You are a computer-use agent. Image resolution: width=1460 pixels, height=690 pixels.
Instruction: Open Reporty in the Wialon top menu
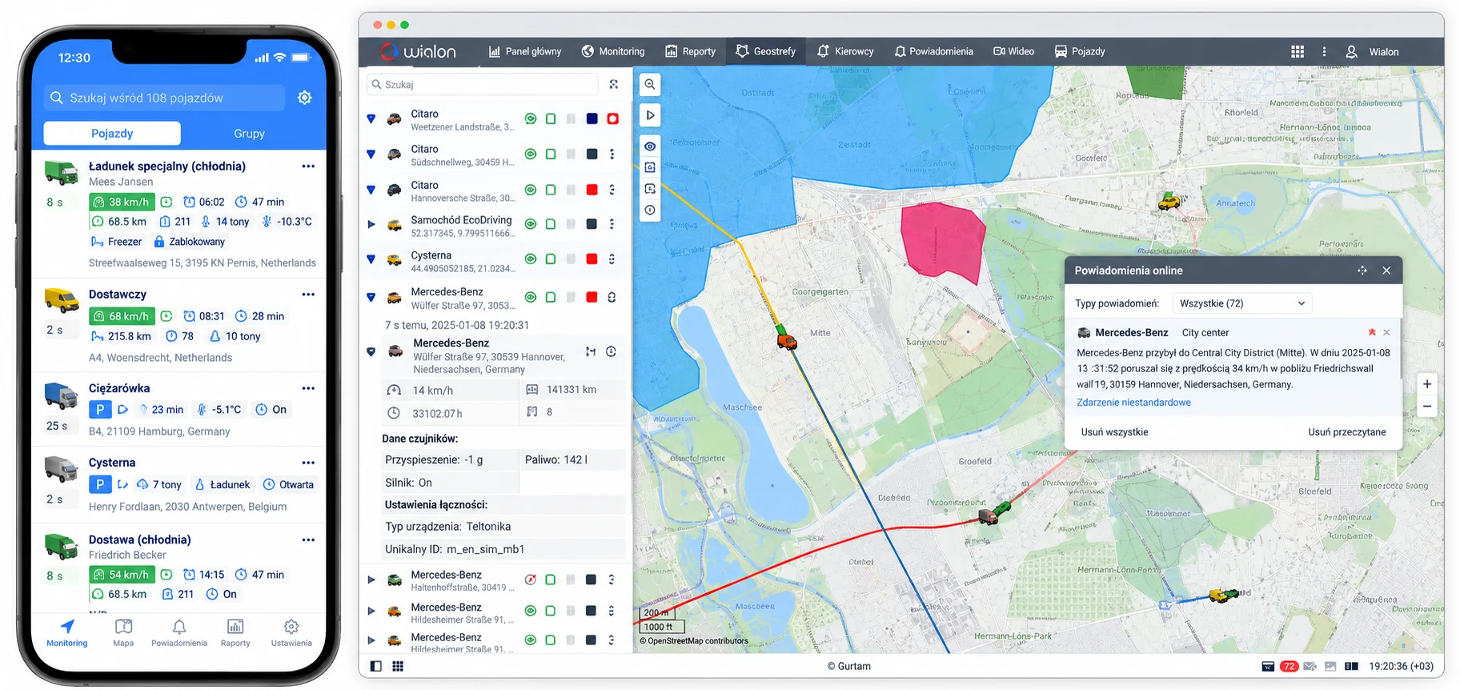pyautogui.click(x=691, y=51)
